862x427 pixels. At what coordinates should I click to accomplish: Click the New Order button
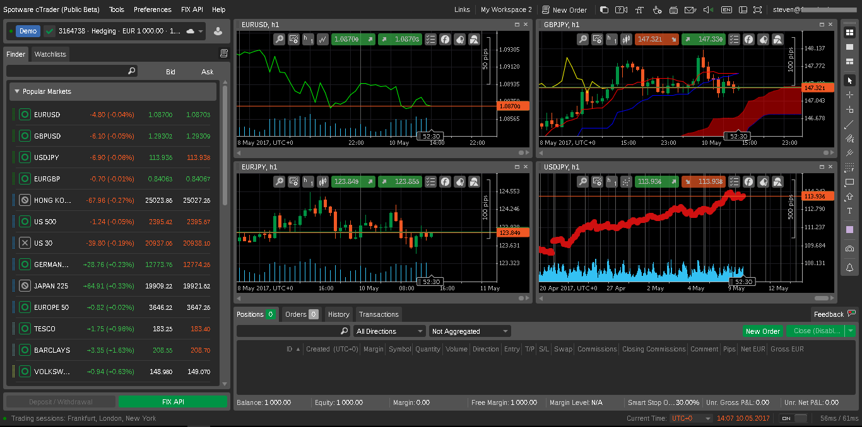(763, 331)
